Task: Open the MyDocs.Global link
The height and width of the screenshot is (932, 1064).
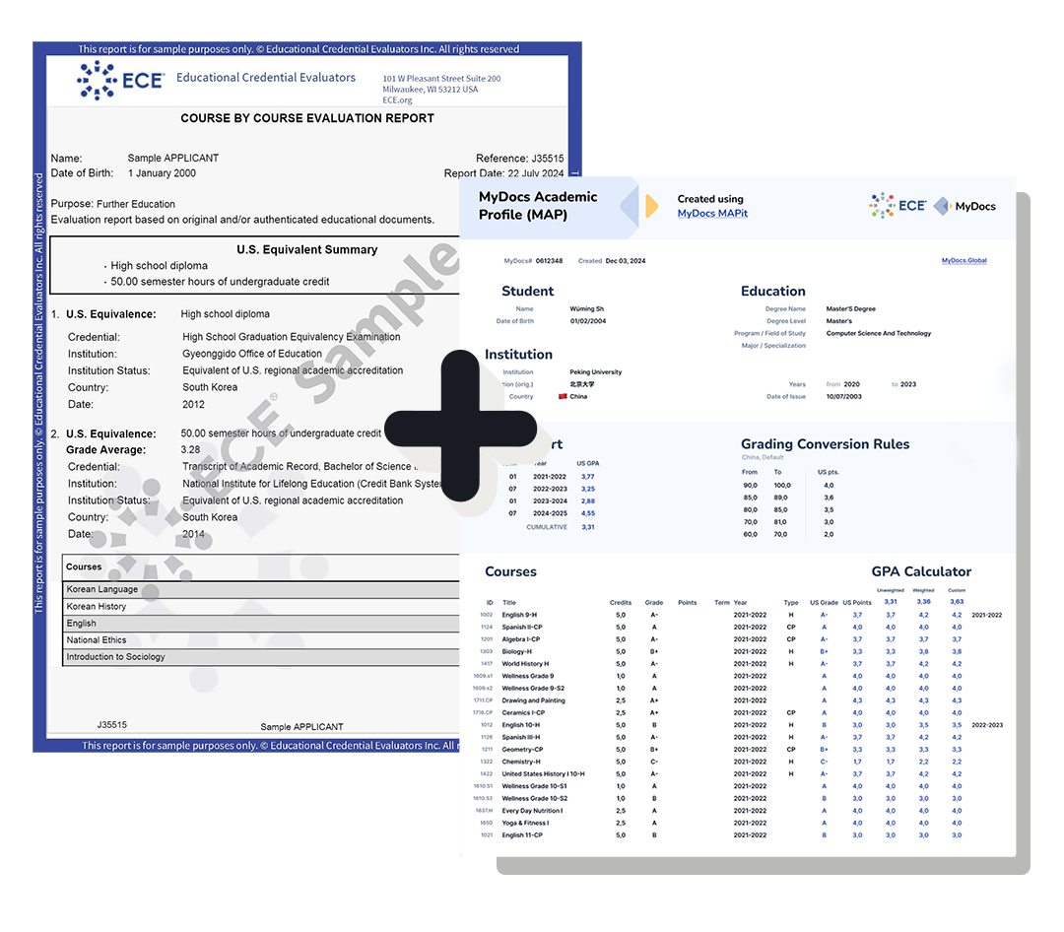Action: 964,259
